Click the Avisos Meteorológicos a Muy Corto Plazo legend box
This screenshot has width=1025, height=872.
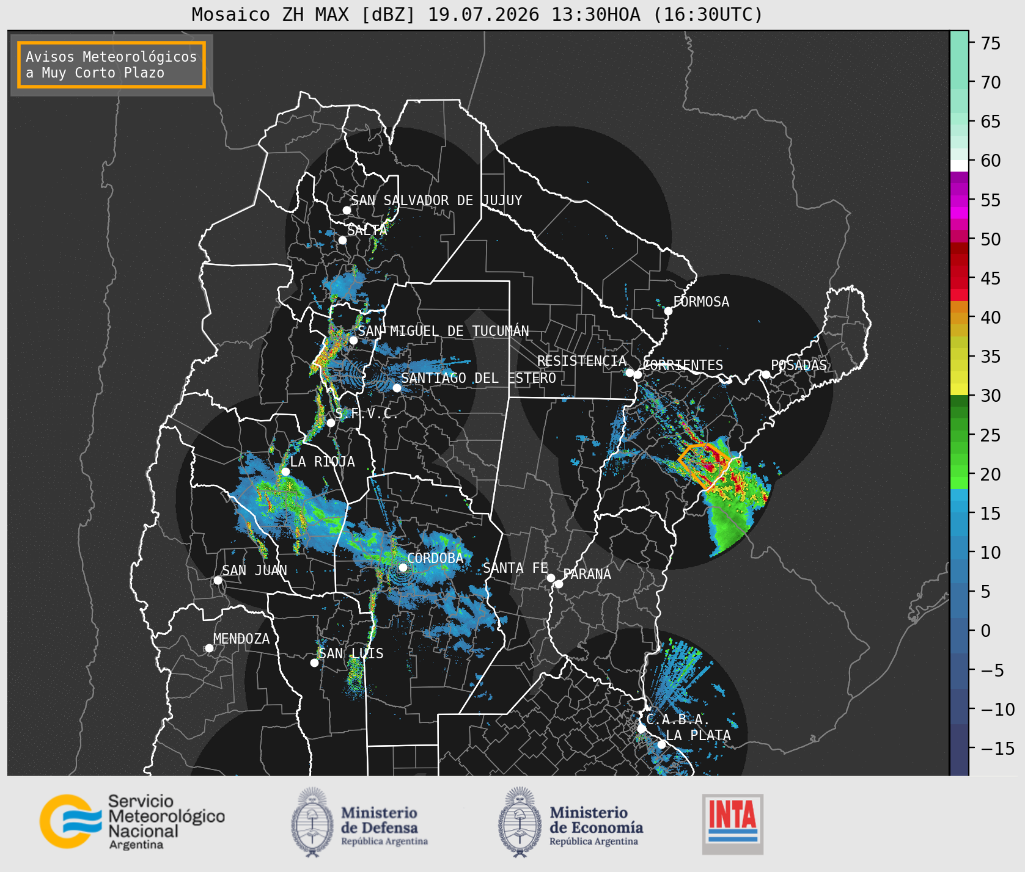[x=111, y=65]
